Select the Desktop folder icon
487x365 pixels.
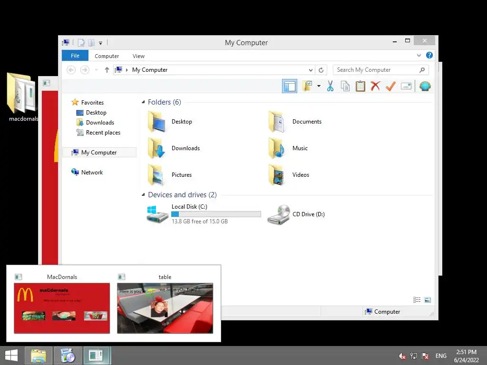tap(156, 122)
